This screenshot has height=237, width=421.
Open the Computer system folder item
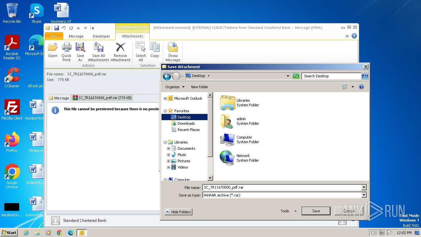tap(240, 140)
